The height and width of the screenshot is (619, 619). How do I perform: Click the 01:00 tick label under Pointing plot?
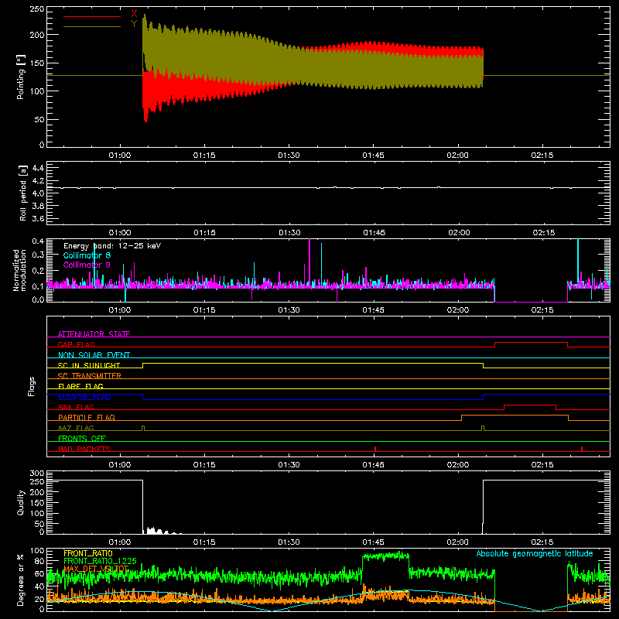tap(120, 156)
